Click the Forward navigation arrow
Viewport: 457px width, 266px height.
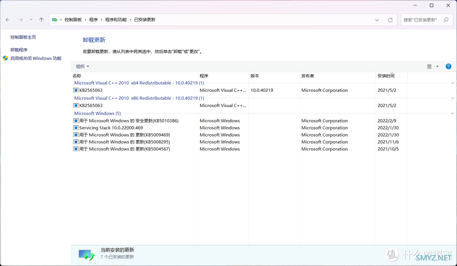pyautogui.click(x=20, y=20)
